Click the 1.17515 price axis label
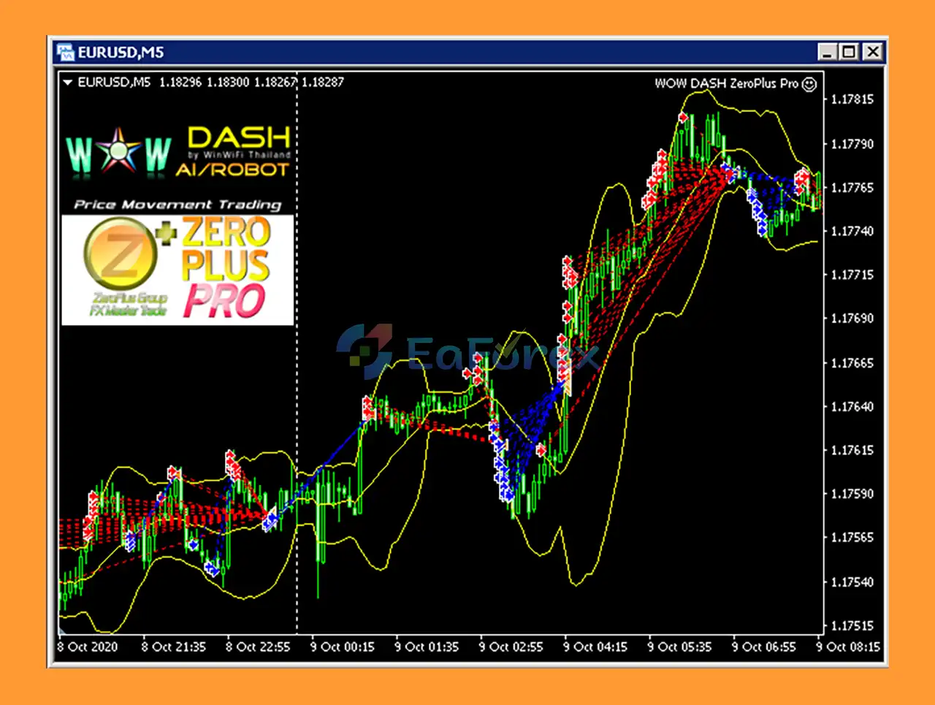935x705 pixels. click(x=852, y=626)
